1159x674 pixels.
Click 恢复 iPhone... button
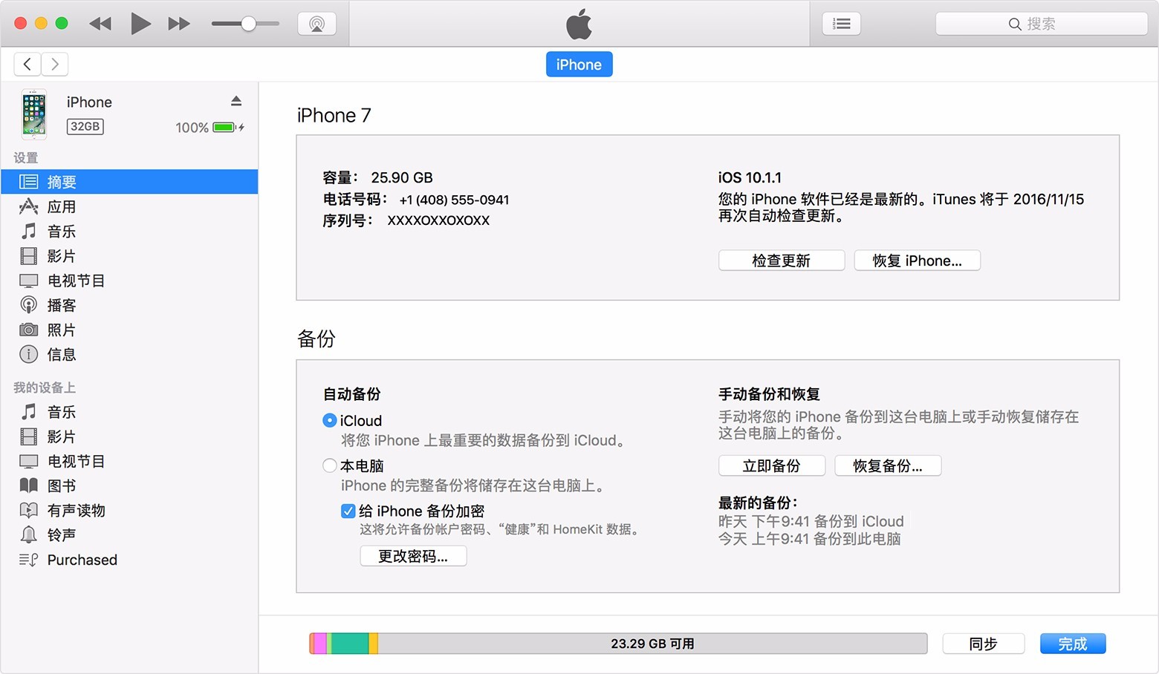[x=918, y=261]
